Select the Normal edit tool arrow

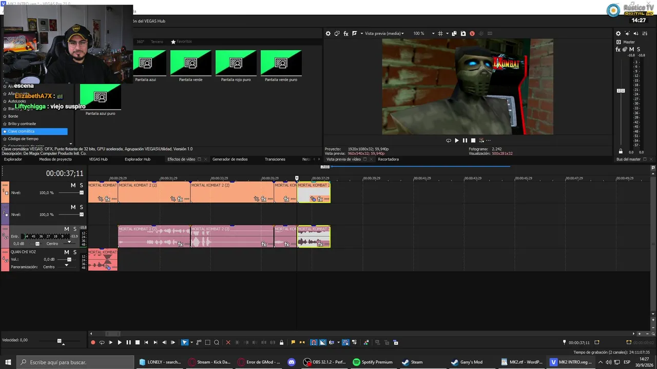pyautogui.click(x=185, y=342)
